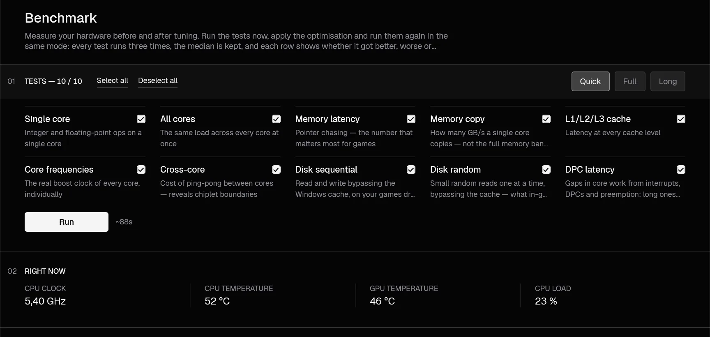The height and width of the screenshot is (337, 710).
Task: Uncheck the Single core test checkbox
Action: click(141, 119)
